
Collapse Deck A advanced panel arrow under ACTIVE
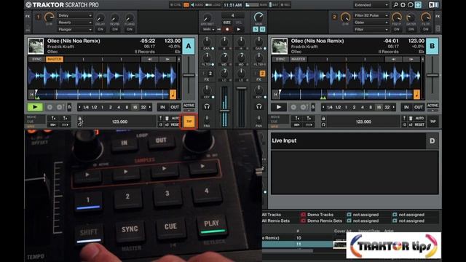click(189, 111)
